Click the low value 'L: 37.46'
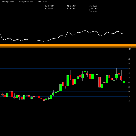 tap(71, 9)
